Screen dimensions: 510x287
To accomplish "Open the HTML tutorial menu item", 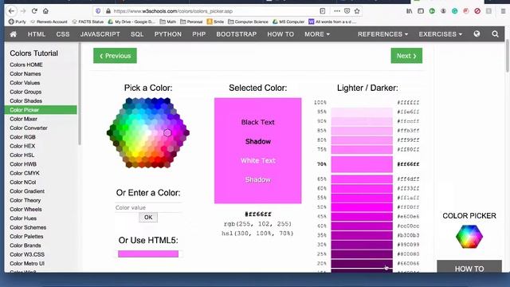I will 37,34.
